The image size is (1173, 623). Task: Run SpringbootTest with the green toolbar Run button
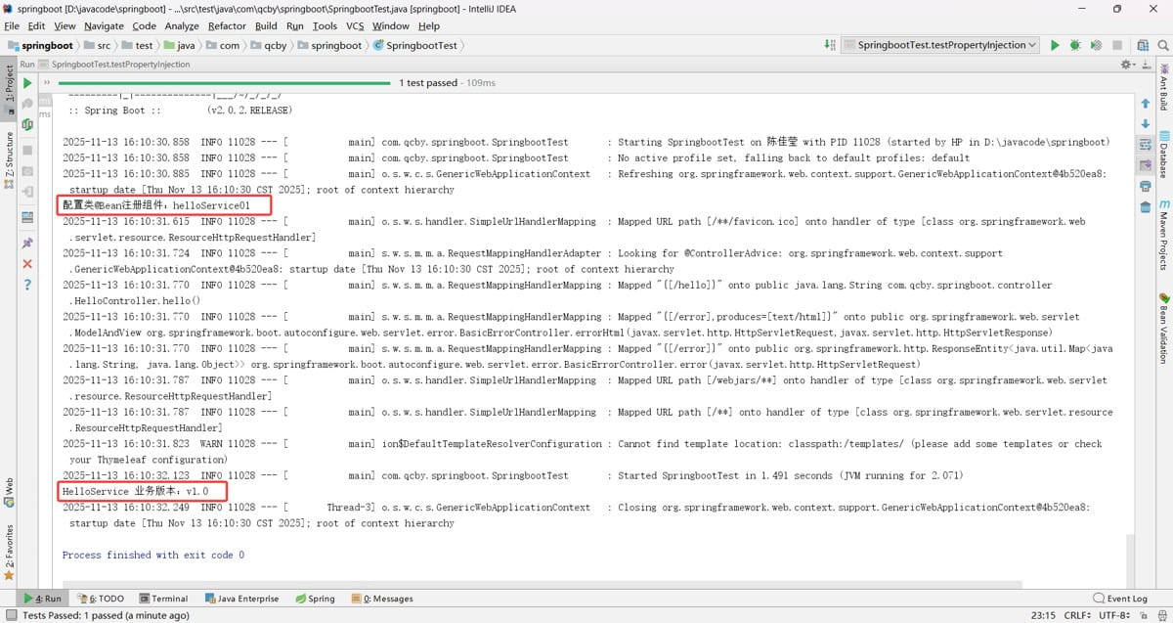tap(1055, 45)
